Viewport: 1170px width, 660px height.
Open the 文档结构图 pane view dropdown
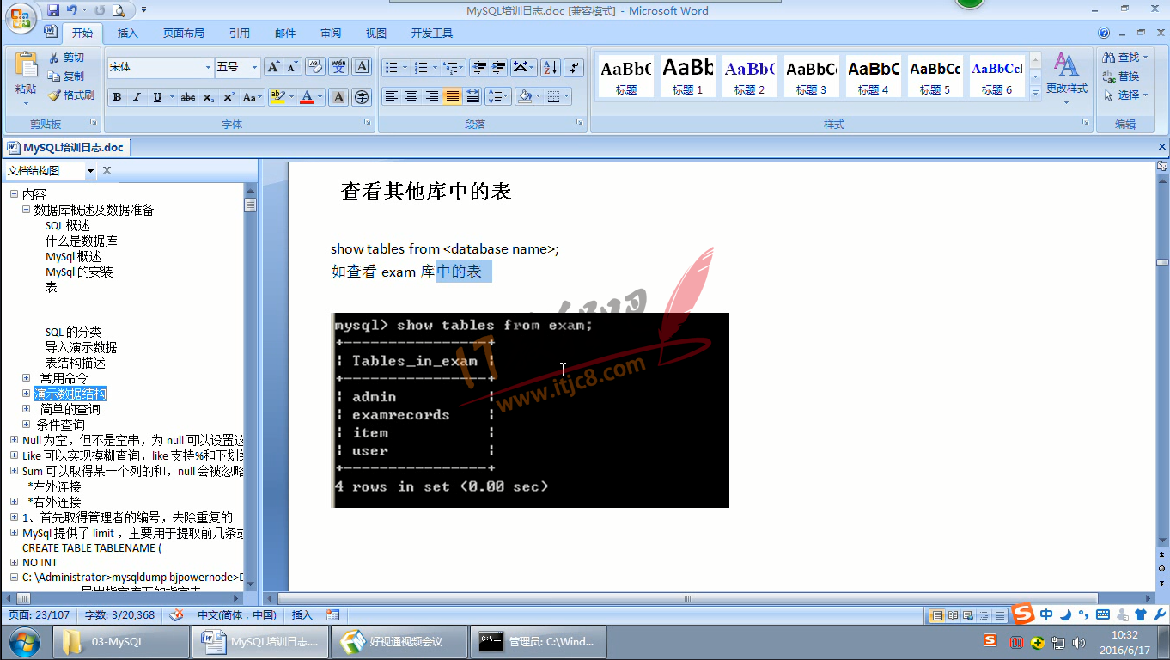click(90, 171)
